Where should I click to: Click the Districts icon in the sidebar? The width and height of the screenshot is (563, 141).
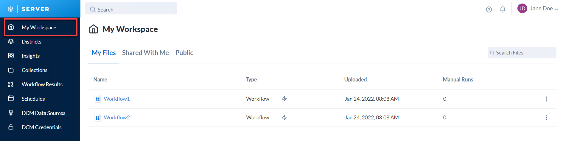point(11,41)
